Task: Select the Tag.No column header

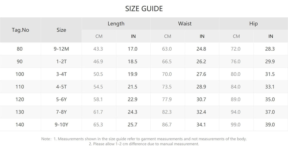Action: tap(20, 30)
